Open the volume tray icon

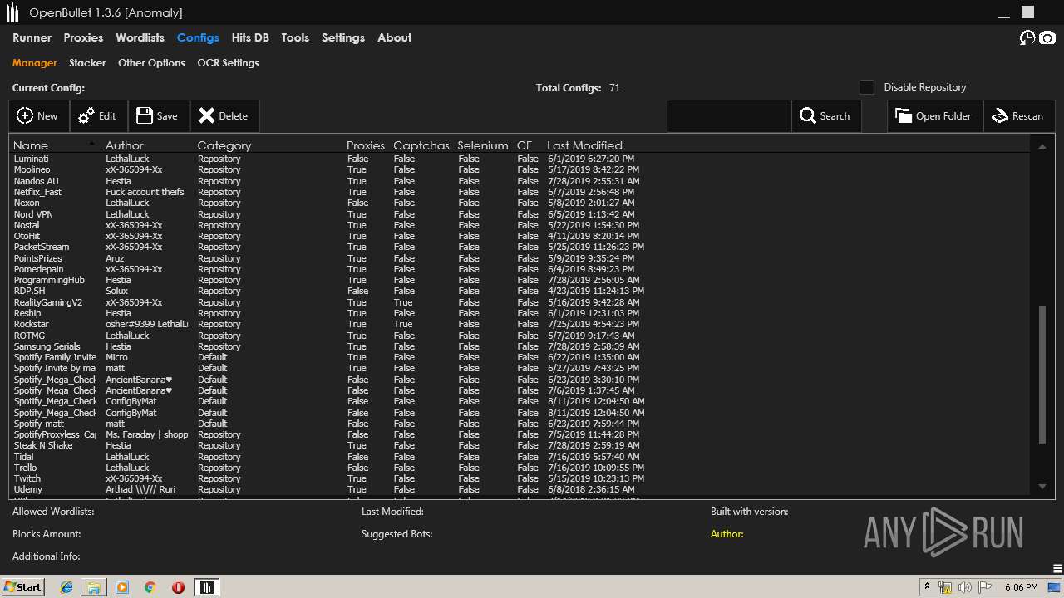point(965,587)
